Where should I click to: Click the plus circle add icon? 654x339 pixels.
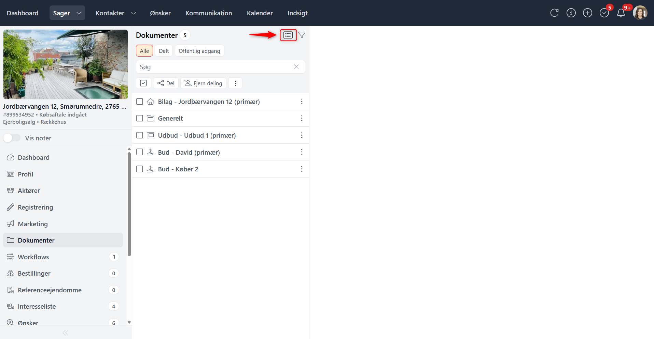(587, 13)
